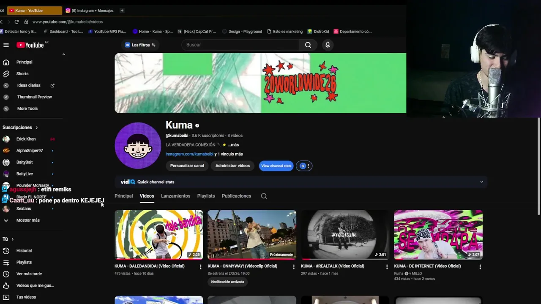Open YouTube MP3 Pla... bookmark
Image resolution: width=541 pixels, height=304 pixels.
point(107,31)
